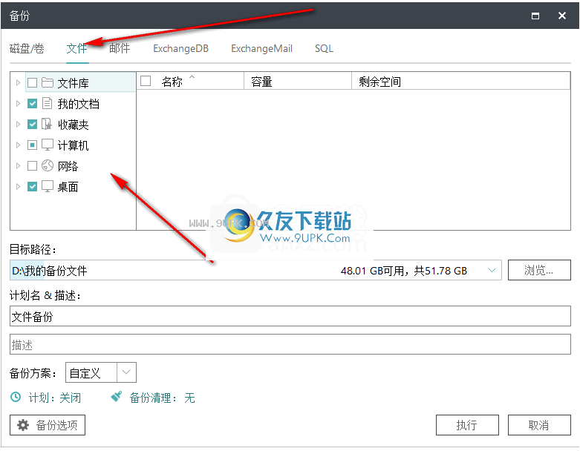Expand the 我的文档 tree node
The height and width of the screenshot is (451, 580).
(x=18, y=103)
